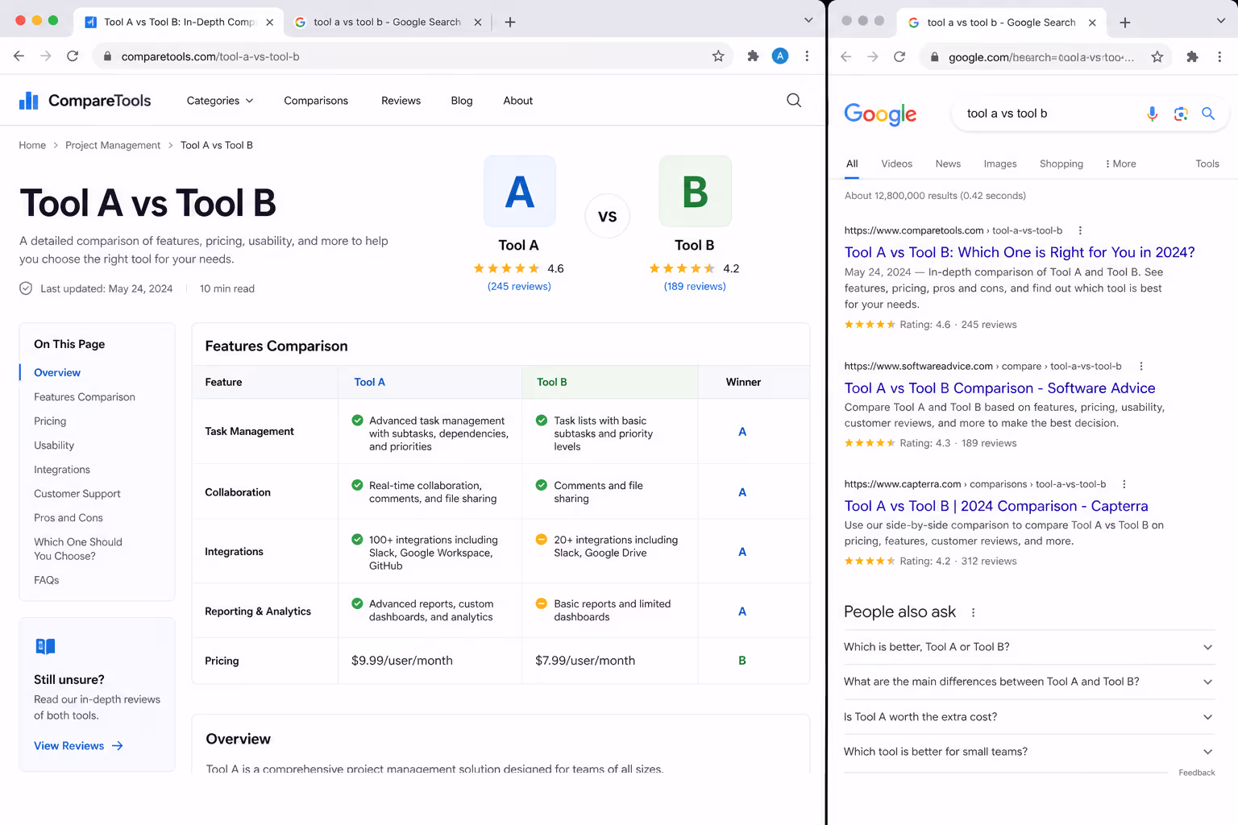Open options dots beside People also ask
Image resolution: width=1238 pixels, height=825 pixels.
click(974, 612)
